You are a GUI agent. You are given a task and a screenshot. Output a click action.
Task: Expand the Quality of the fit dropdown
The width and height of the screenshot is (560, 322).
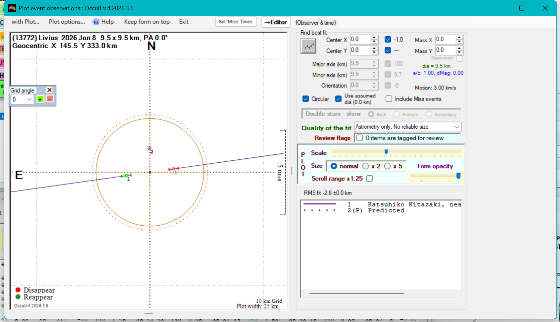pos(457,127)
